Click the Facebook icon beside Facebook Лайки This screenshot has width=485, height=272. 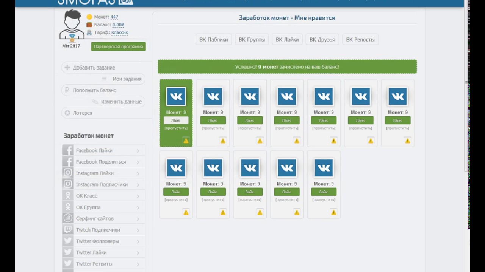pos(68,150)
